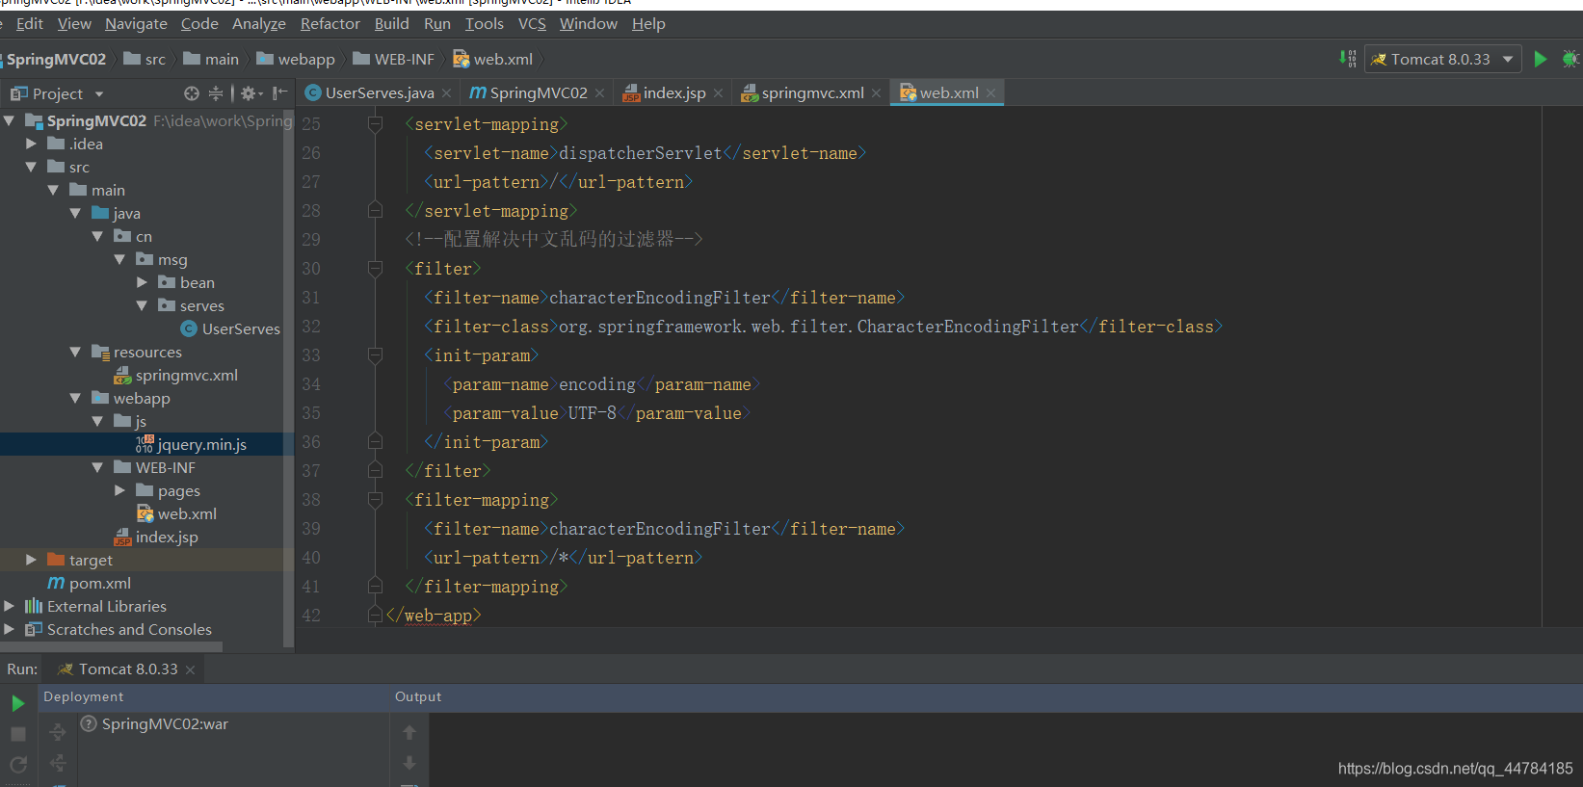Open the Tomcat 8.0.33 run configuration dropdown
The image size is (1583, 787).
click(1443, 59)
